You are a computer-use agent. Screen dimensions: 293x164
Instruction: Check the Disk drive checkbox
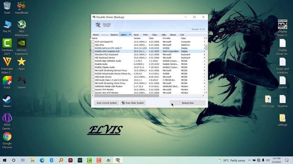[93, 45]
